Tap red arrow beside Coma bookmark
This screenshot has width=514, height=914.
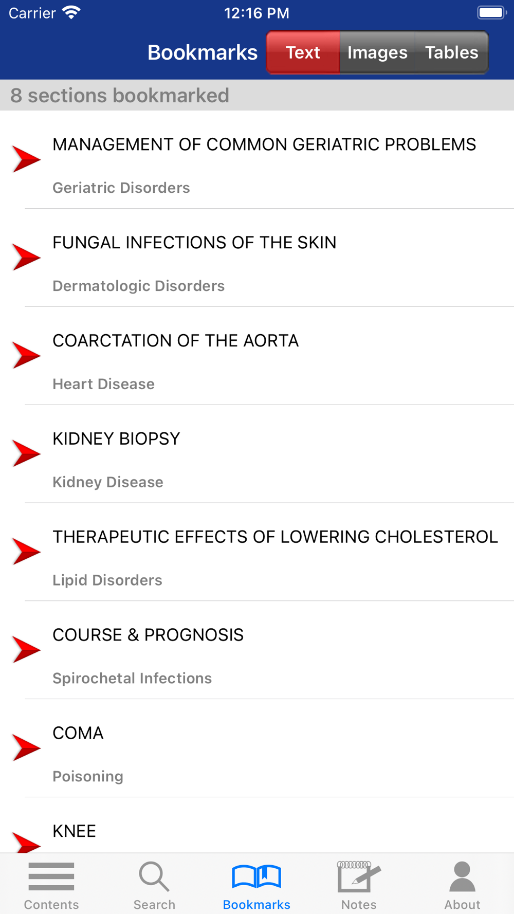tap(26, 747)
